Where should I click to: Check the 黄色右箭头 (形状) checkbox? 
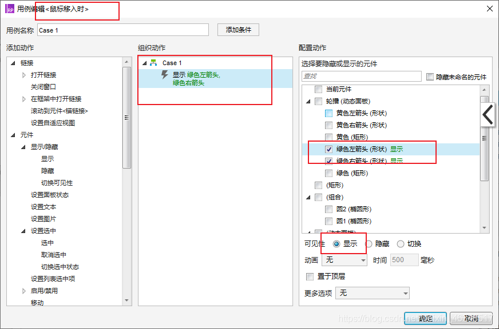tap(328, 126)
